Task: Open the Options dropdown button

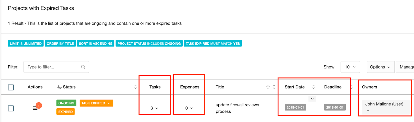Action: click(380, 67)
